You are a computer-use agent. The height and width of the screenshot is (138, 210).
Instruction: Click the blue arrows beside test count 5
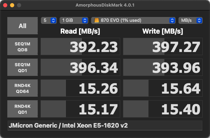pos(53,20)
